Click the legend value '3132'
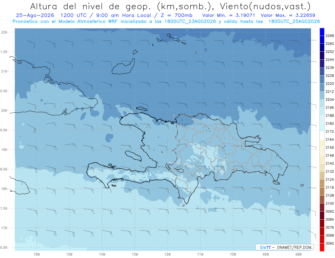 [x=330, y=171]
